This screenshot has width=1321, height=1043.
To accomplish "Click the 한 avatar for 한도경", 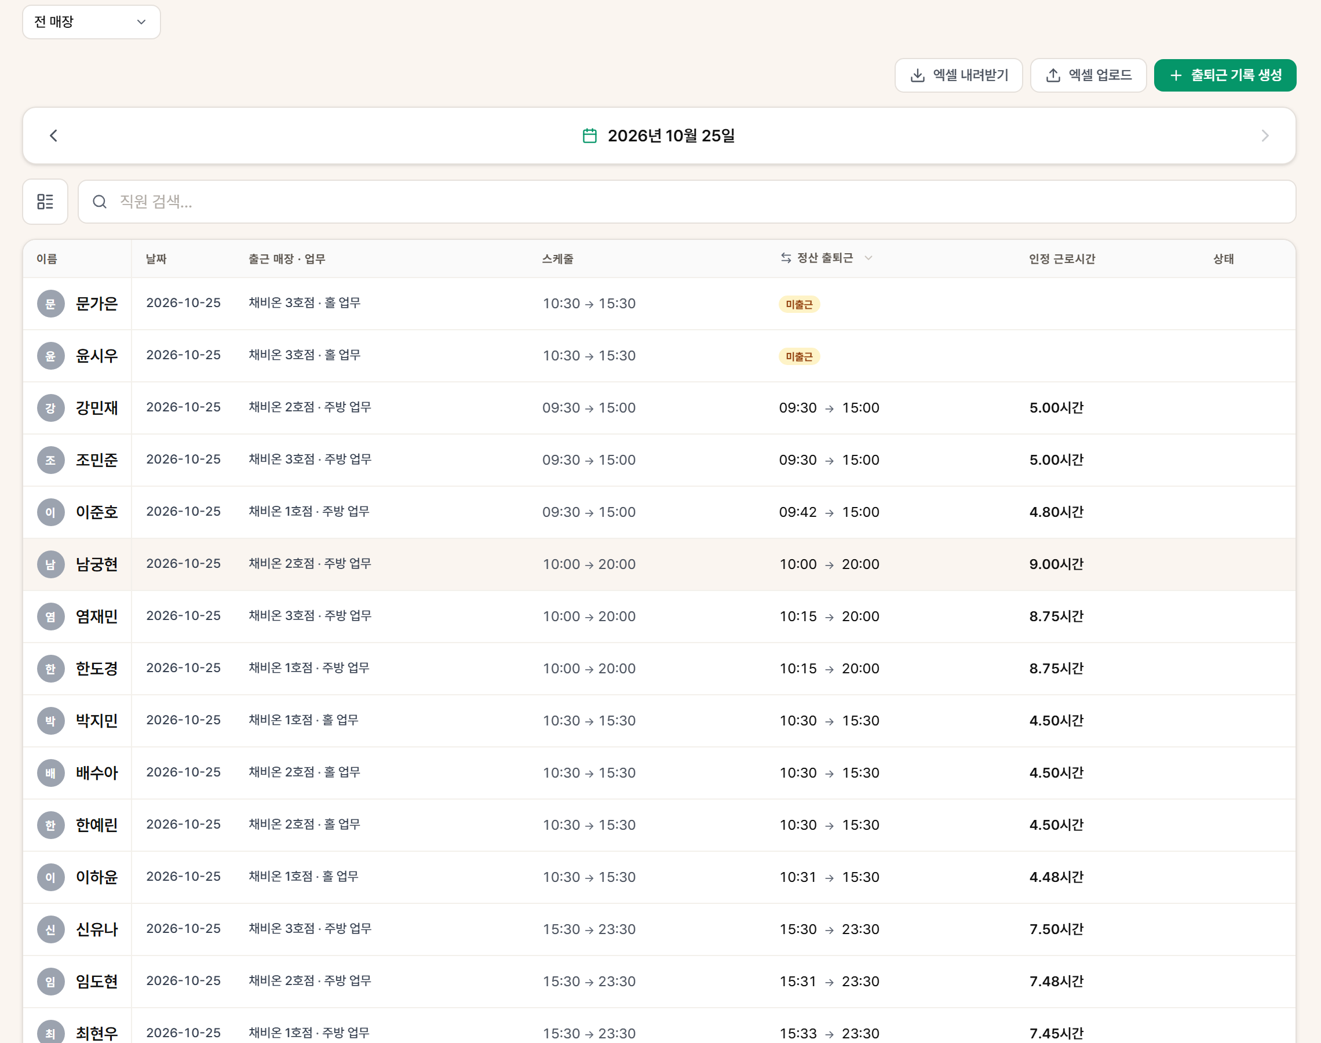I will tap(50, 669).
